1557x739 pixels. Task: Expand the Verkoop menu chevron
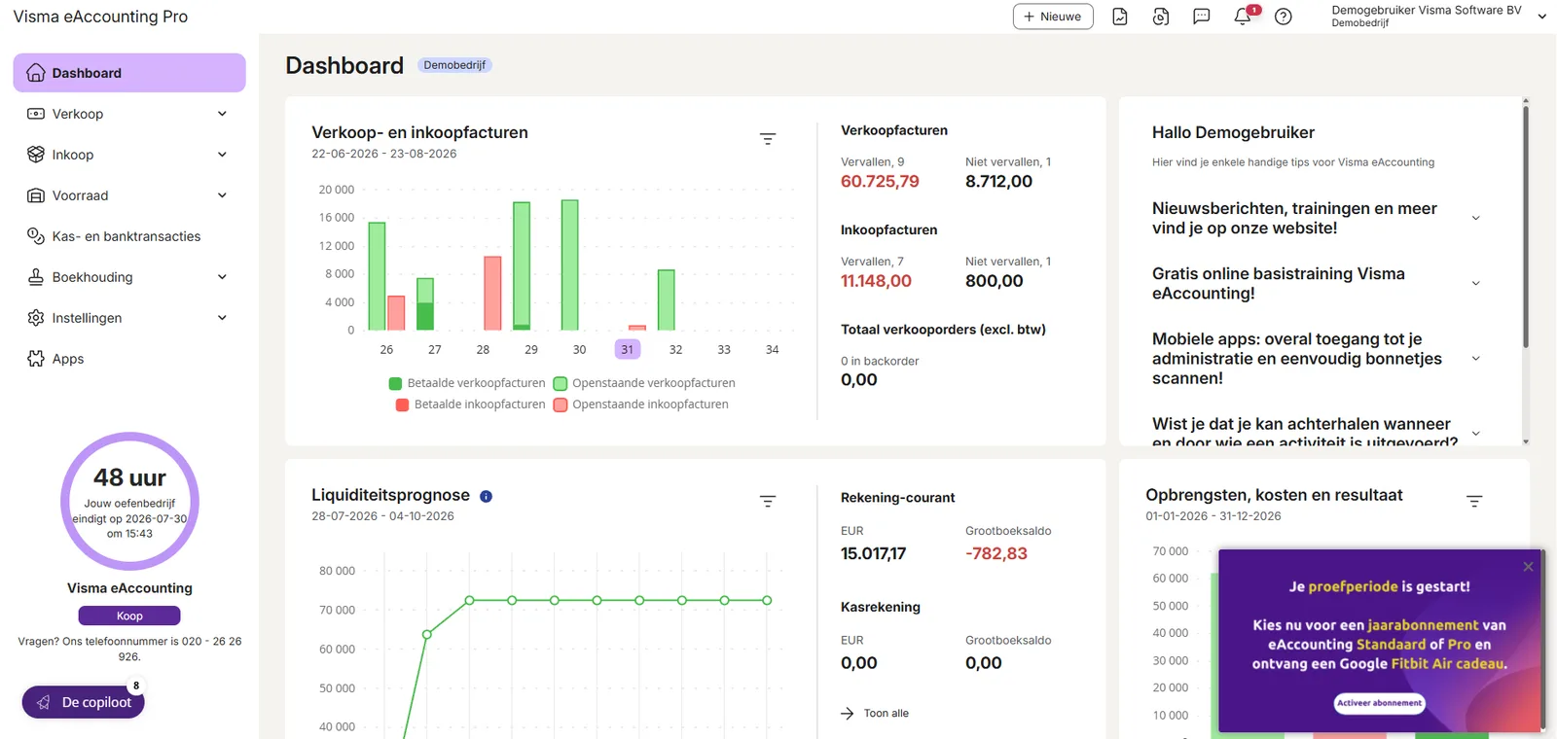(x=222, y=114)
